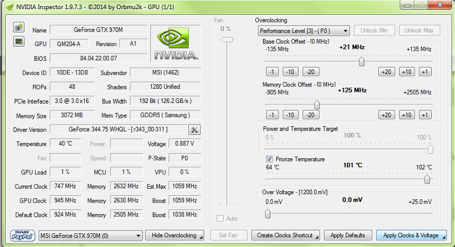Click the NVIDIA logo image
This screenshot has width=455, height=247.
[176, 44]
